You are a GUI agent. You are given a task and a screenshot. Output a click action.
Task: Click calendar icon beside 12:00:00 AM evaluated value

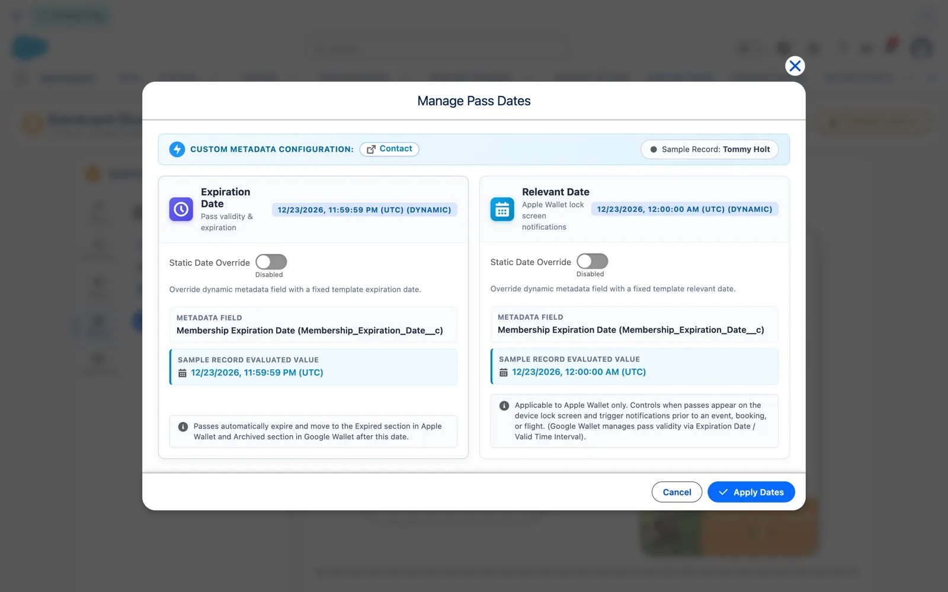pos(504,372)
